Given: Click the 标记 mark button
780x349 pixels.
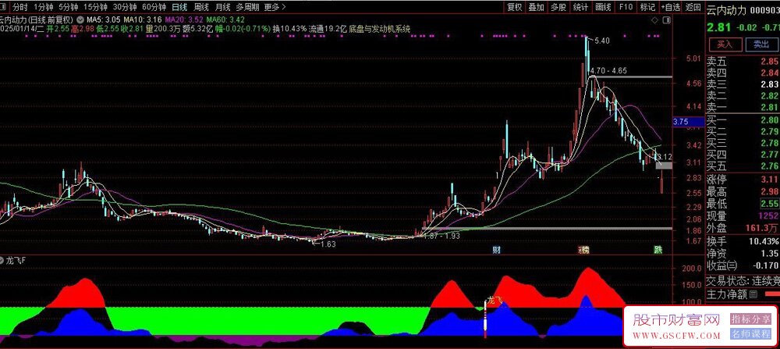Looking at the screenshot, I should point(647,7).
